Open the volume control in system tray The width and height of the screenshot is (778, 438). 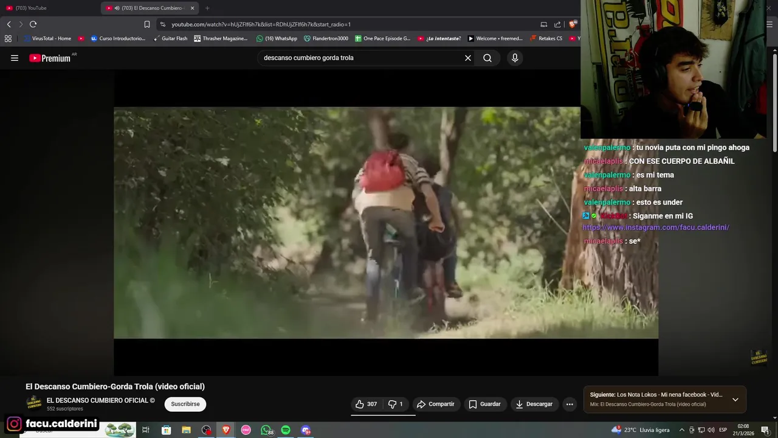tap(711, 430)
